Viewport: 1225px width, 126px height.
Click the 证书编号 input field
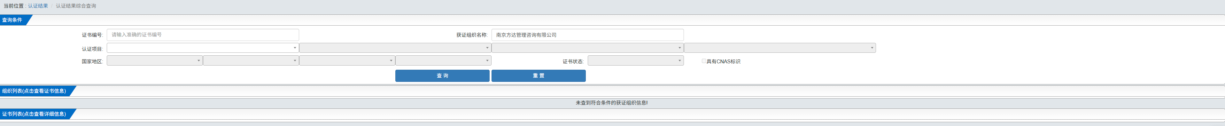pos(203,35)
